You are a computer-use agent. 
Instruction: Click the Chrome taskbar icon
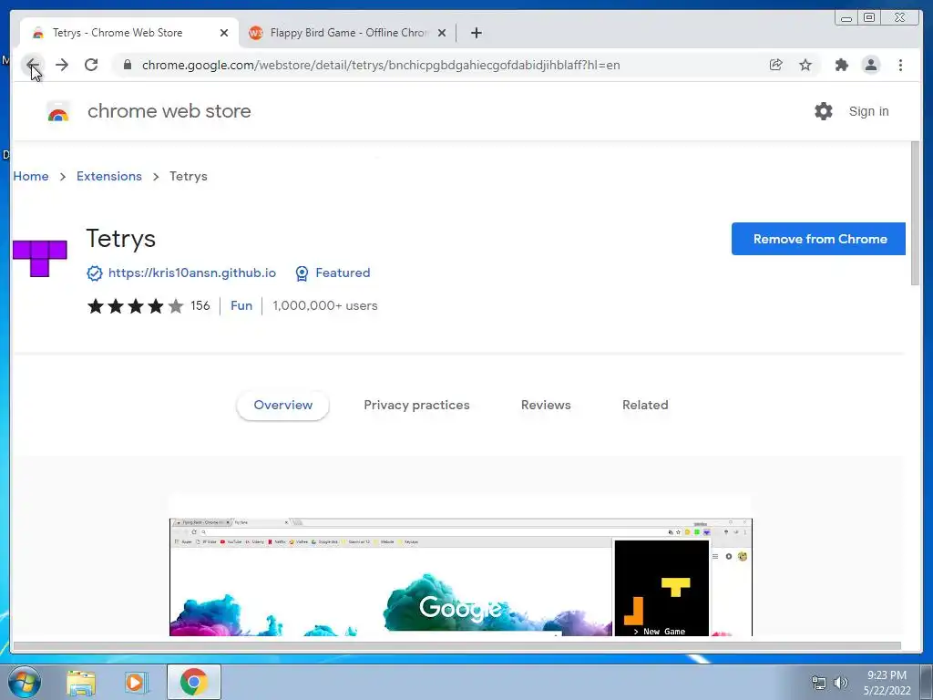click(193, 682)
